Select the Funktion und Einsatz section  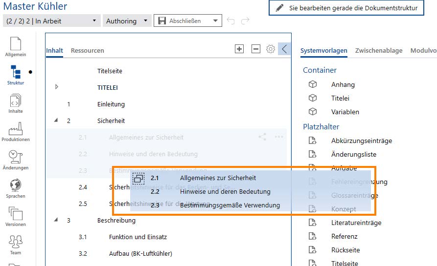tap(138, 237)
